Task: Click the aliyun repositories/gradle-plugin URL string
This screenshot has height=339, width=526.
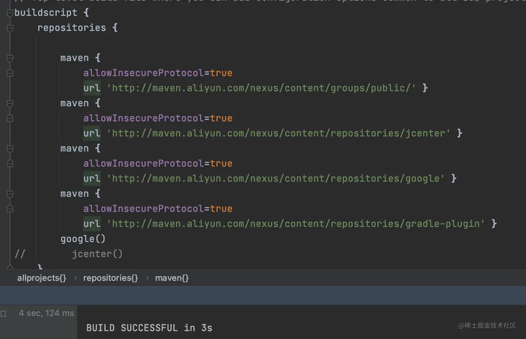Action: 296,224
